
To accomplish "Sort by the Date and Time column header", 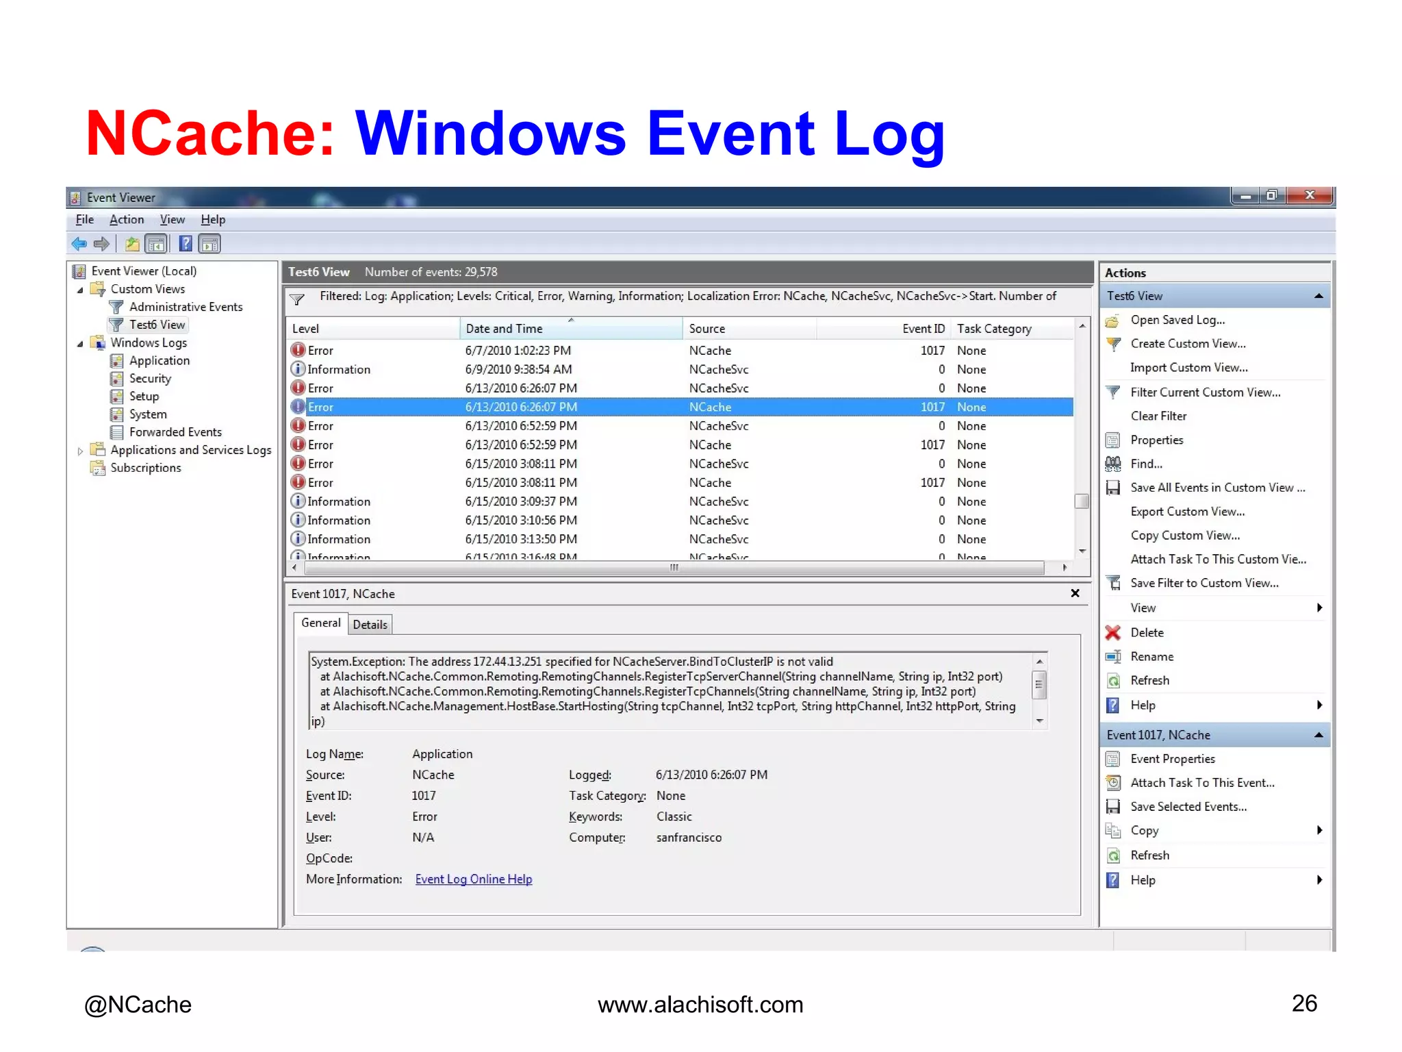I will point(571,329).
